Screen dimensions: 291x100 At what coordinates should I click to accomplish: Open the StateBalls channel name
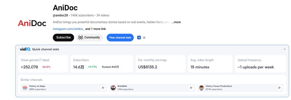coord(122,86)
